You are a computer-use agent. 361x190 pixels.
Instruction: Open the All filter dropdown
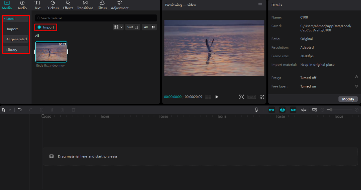tap(149, 27)
